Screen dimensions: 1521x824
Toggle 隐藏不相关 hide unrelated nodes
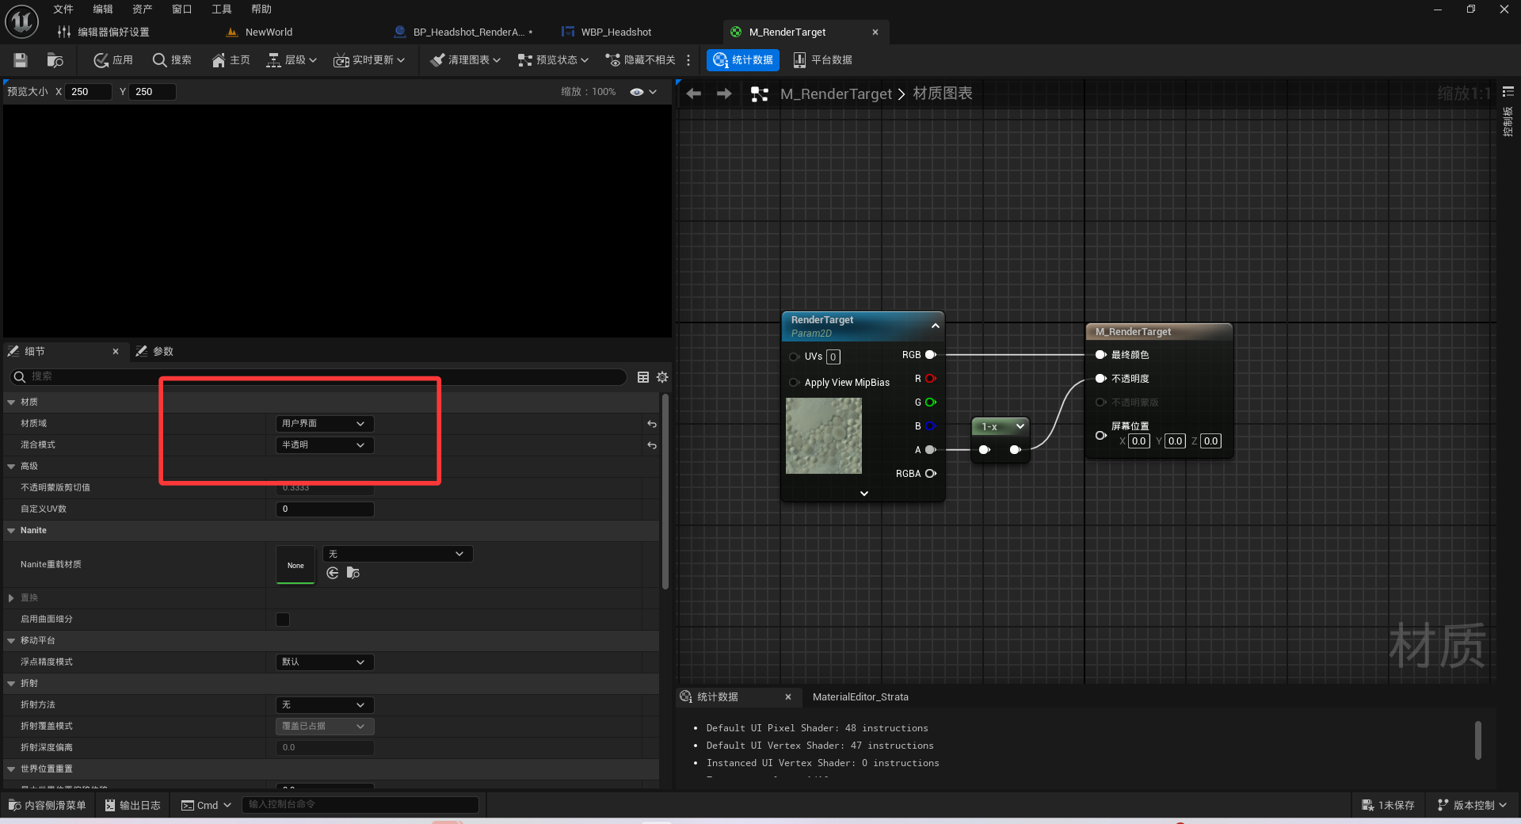640,60
